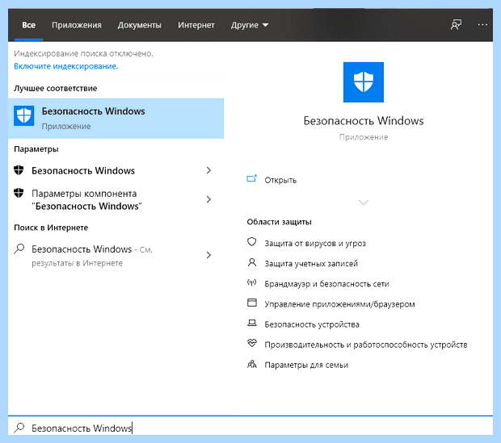Click the shield icon in the best match result

click(x=24, y=116)
